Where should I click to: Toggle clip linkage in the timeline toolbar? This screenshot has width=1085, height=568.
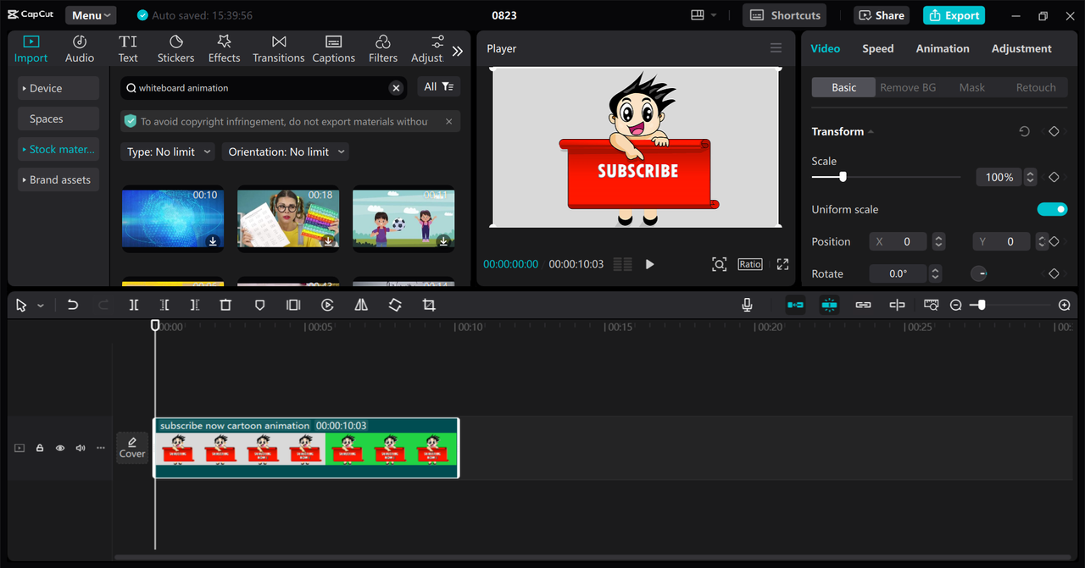pos(863,305)
